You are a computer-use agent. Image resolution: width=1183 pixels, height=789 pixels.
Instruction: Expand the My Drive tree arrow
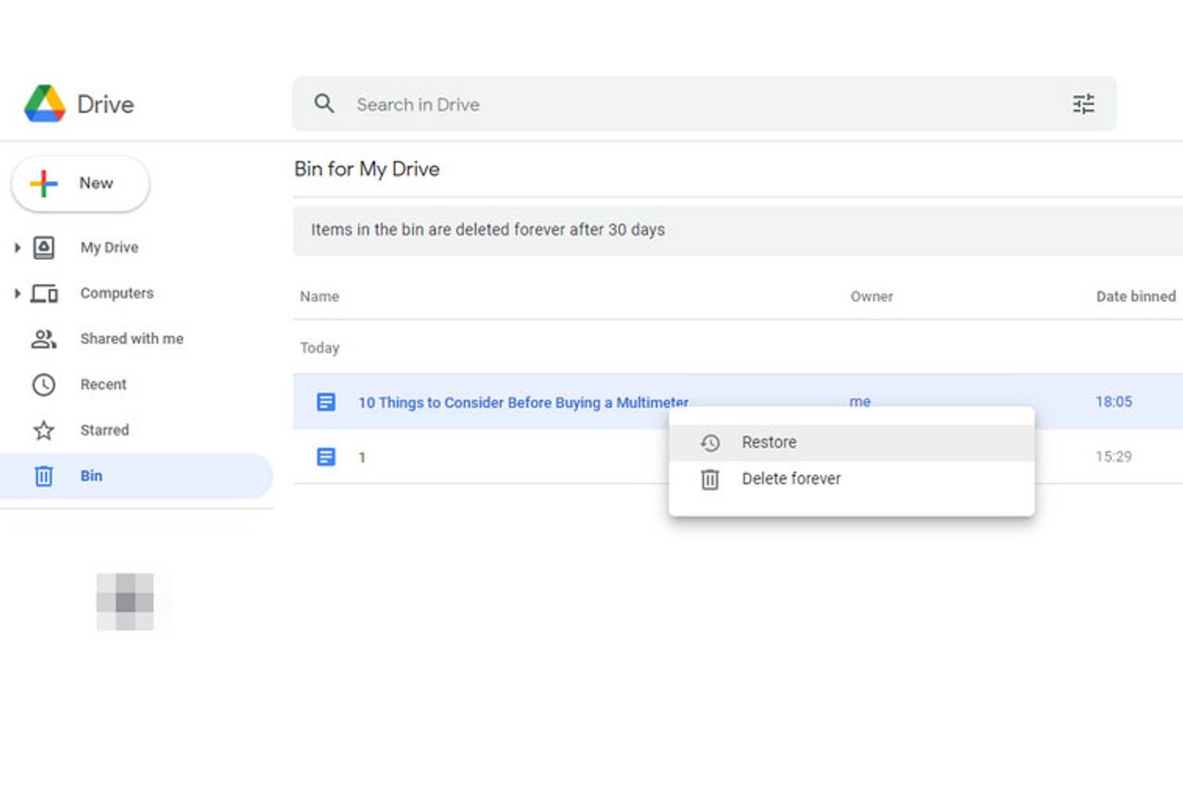(17, 248)
